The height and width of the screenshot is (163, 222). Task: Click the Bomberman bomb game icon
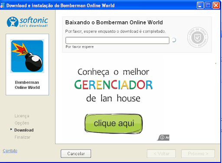tap(27, 56)
